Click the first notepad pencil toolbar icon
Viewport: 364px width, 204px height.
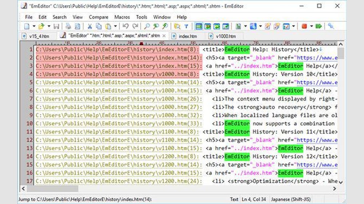coord(268,26)
